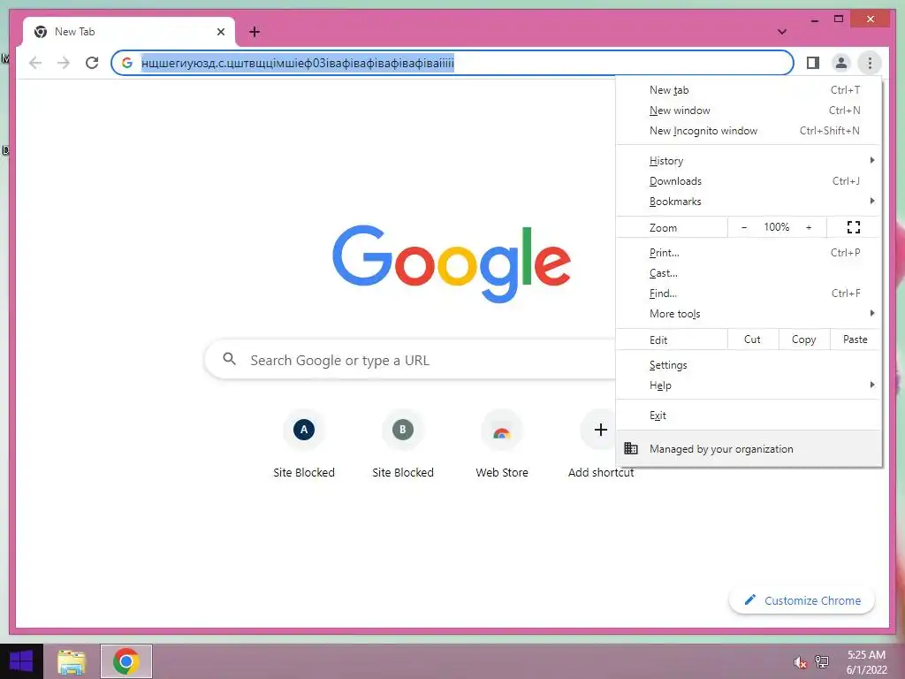
Task: Open first Site Blocked shortcut A
Action: coord(304,430)
